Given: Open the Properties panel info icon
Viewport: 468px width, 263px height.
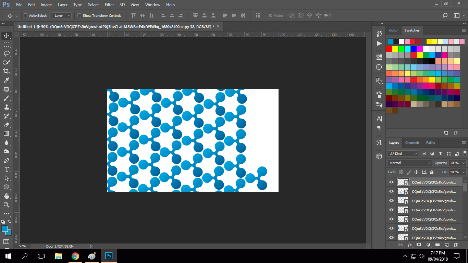Looking at the screenshot, I should 379,67.
